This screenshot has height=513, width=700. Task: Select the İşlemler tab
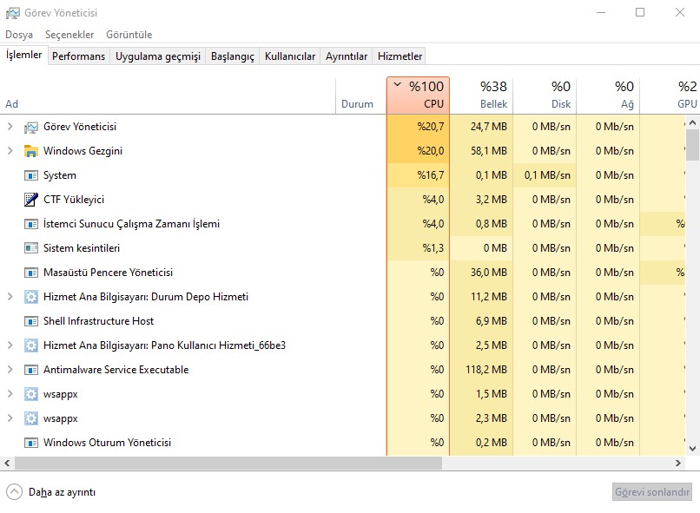23,55
